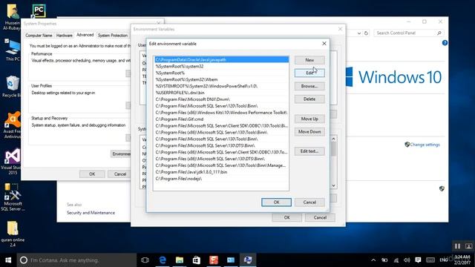475x267 pixels.
Task: Open the Recycle Bin desktop icon
Action: (x=12, y=87)
